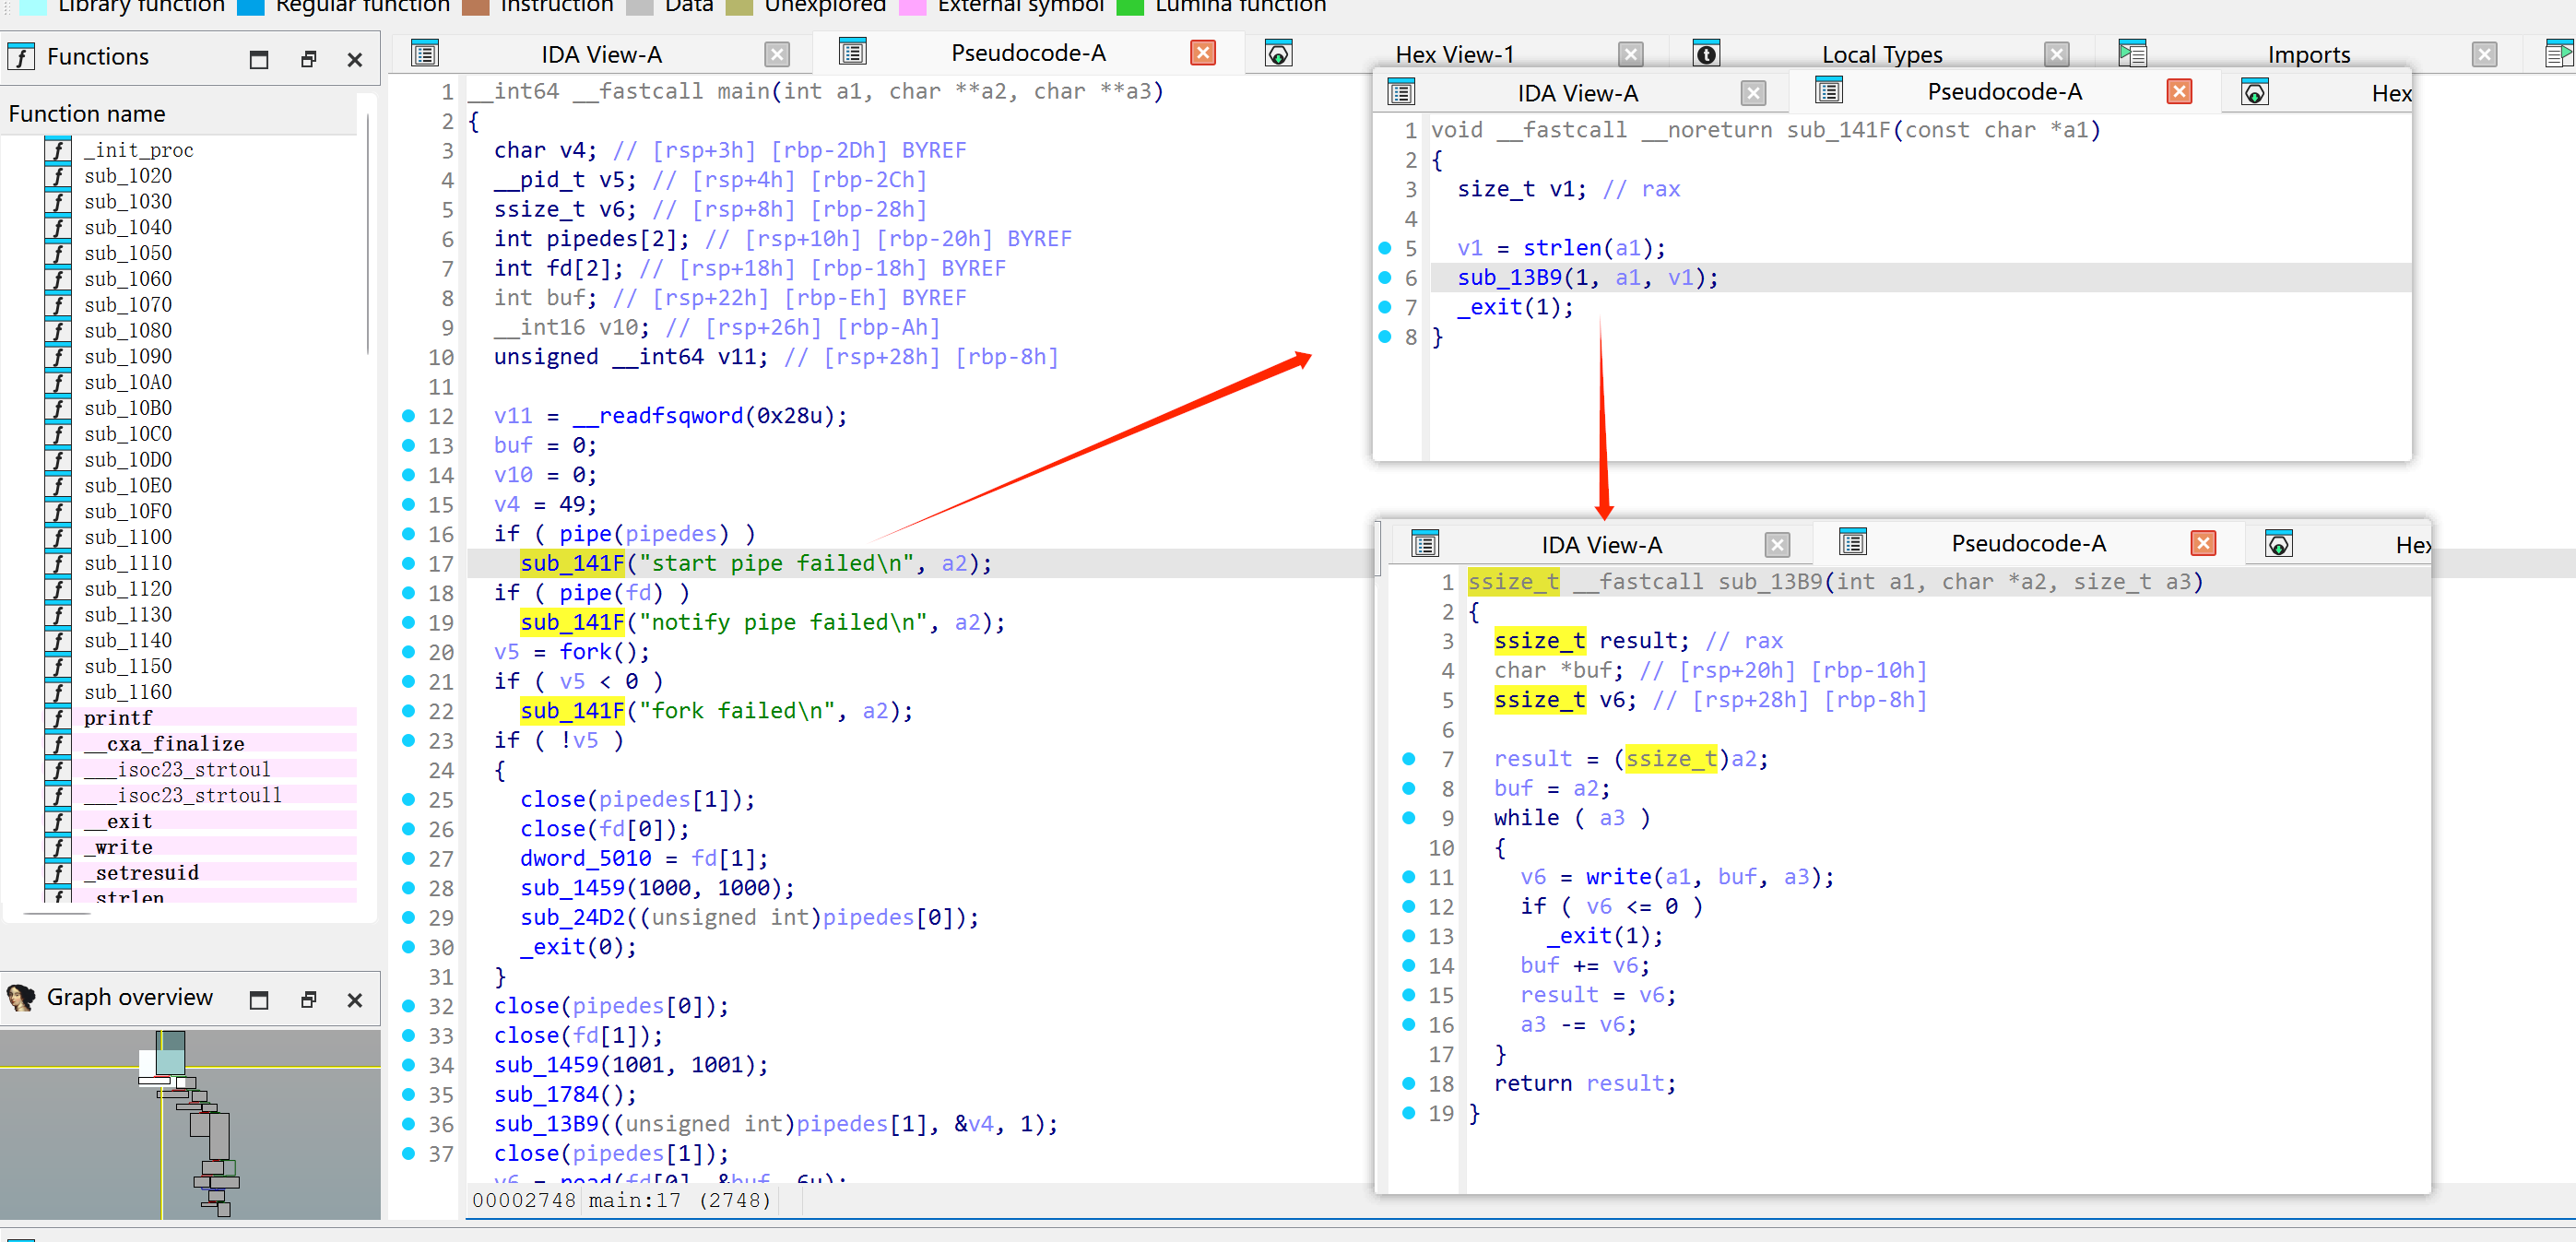Image resolution: width=2576 pixels, height=1242 pixels.
Task: Follow the sub_141F call on line 17
Action: click(572, 563)
